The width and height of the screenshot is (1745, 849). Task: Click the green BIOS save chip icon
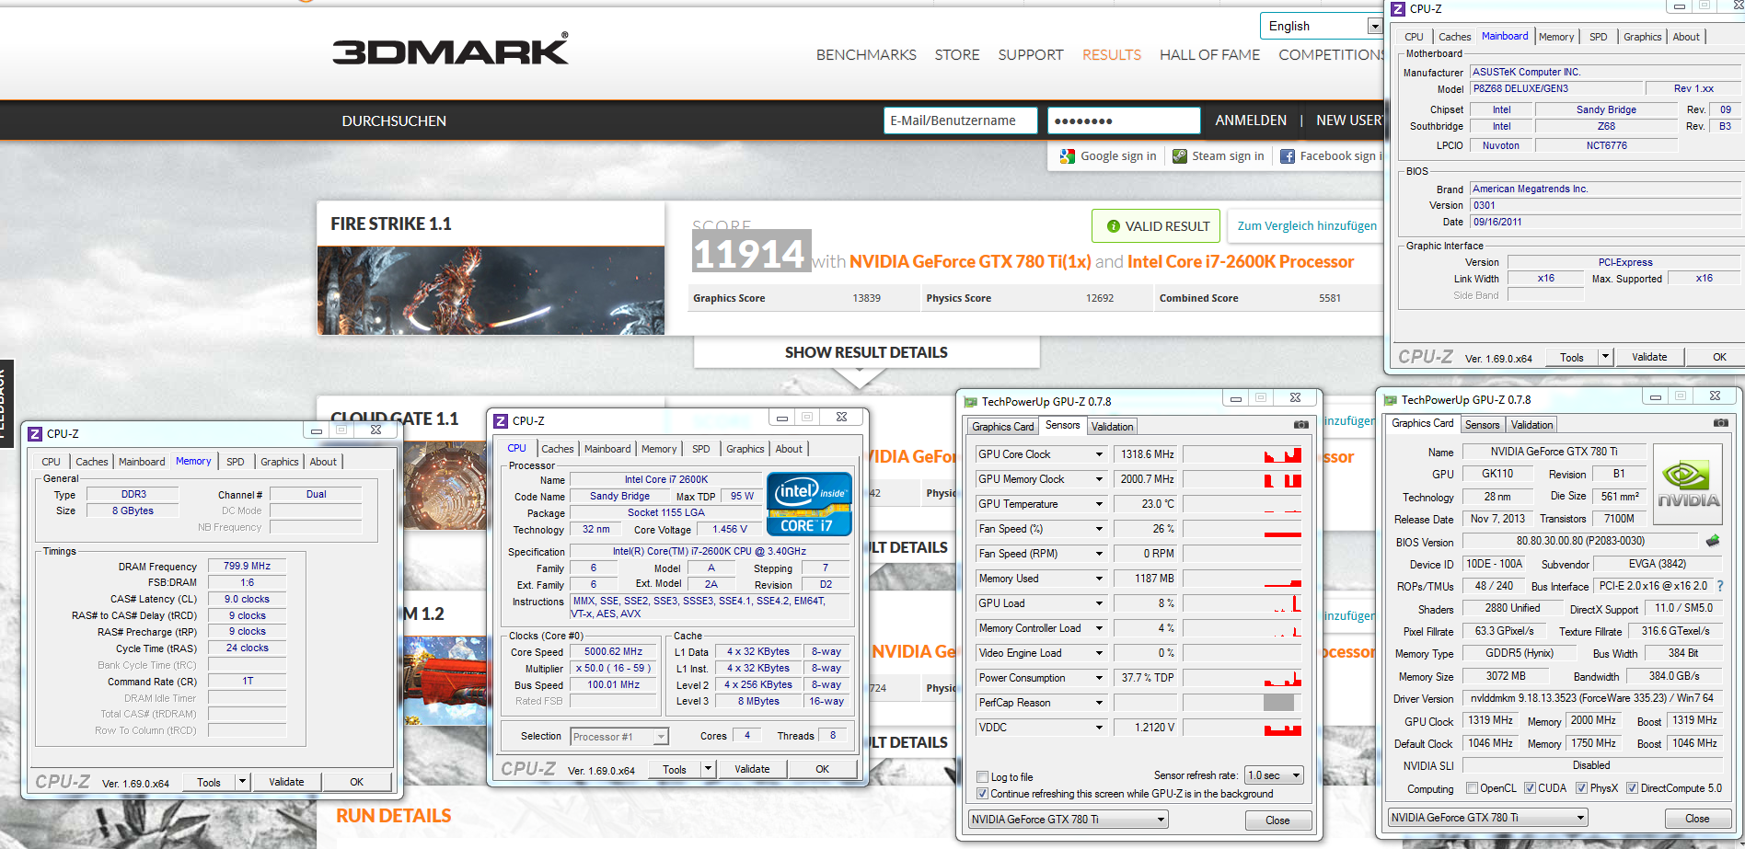(x=1713, y=541)
